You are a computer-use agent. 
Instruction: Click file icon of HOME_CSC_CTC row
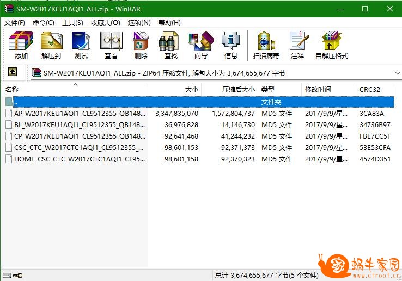(9, 159)
